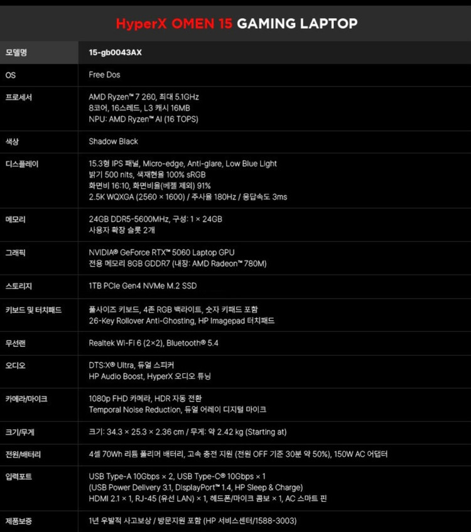Click the HyperX OMEN 15 GAMING LAPTOP title
The image size is (471, 532).
point(237,23)
